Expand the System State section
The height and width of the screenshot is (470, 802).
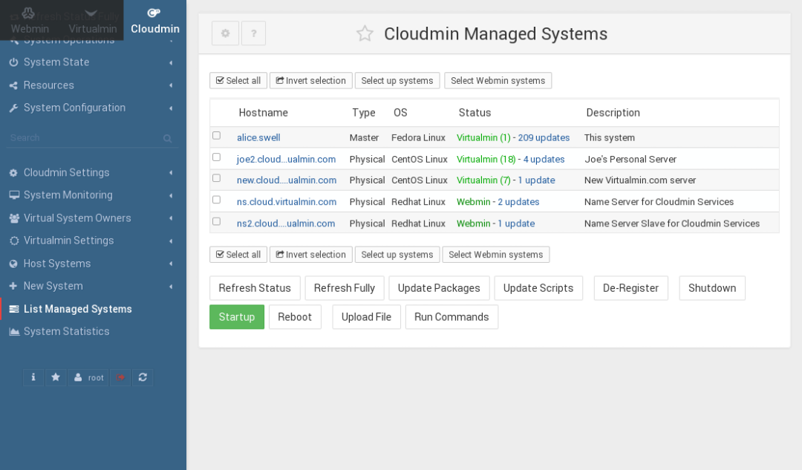(92, 62)
